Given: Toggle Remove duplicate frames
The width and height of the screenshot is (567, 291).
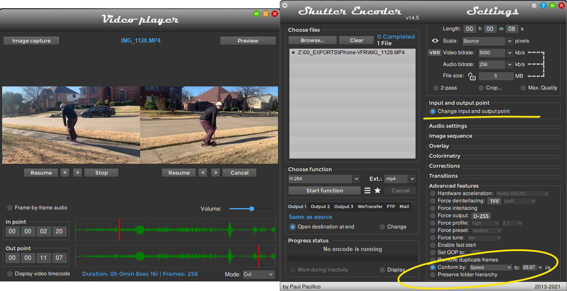Looking at the screenshot, I should tap(432, 260).
